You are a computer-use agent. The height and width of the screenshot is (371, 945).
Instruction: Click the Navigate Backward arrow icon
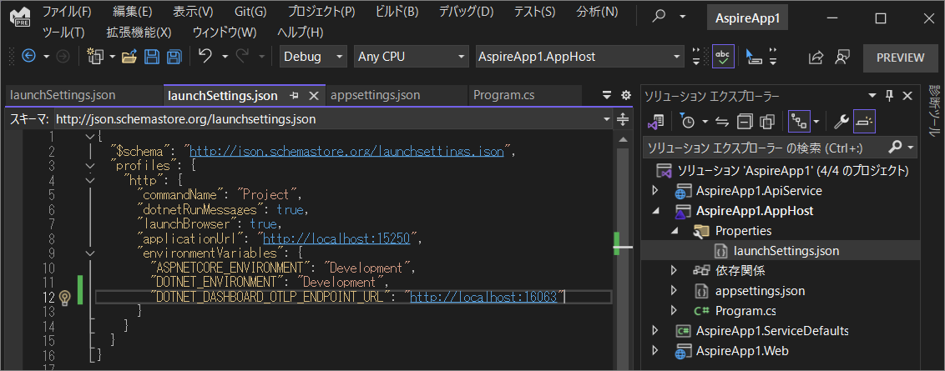pos(28,57)
